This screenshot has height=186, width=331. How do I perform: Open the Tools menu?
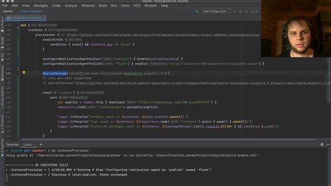125,6
